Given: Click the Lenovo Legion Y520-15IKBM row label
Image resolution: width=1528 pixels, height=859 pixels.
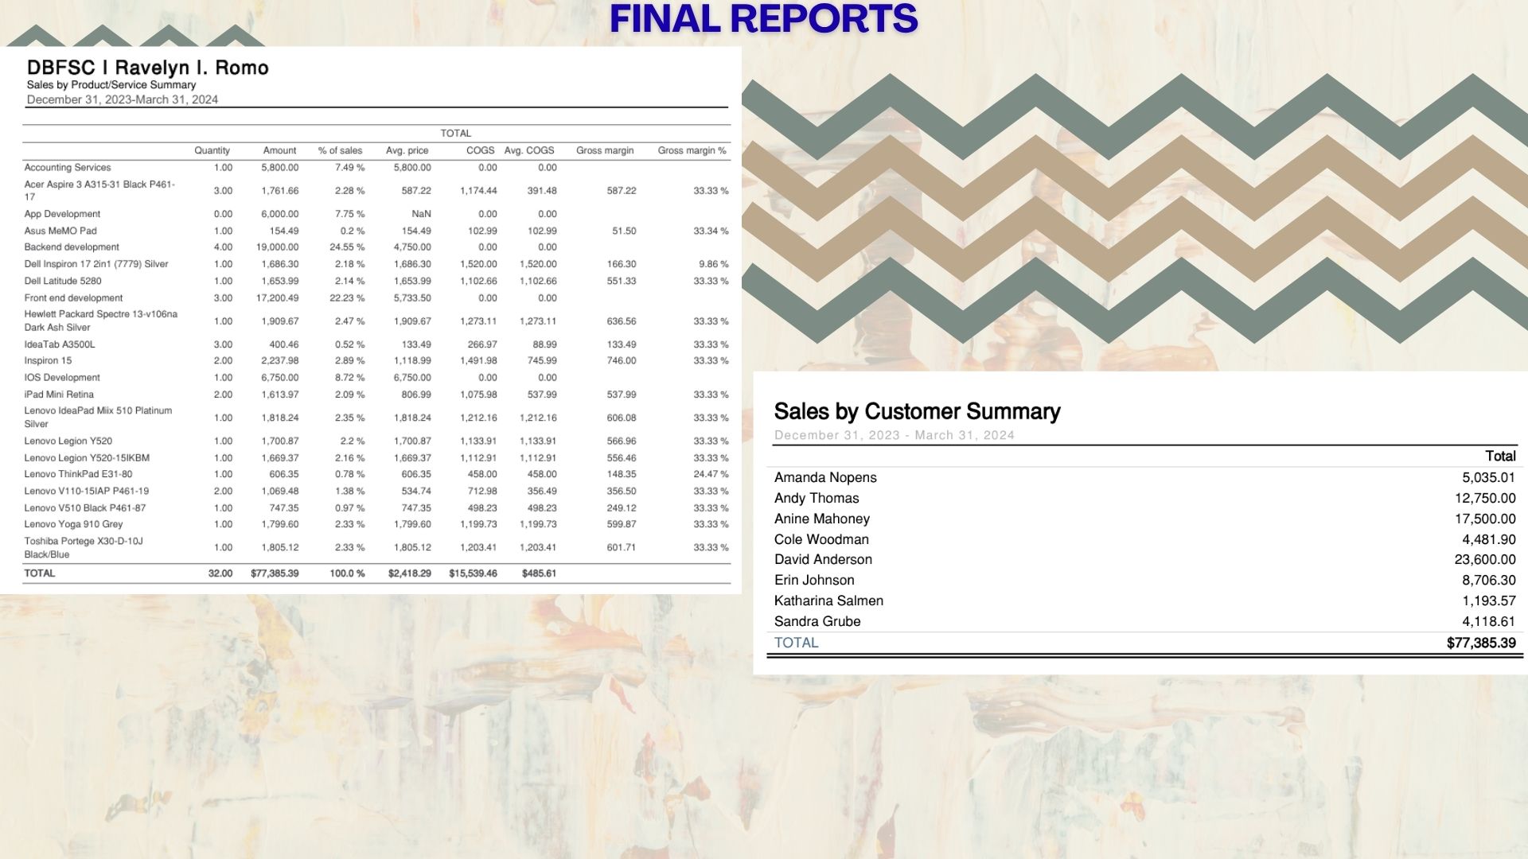Looking at the screenshot, I should coord(87,458).
